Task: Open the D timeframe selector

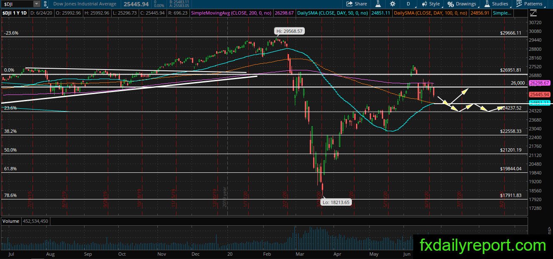Action: click(409, 4)
